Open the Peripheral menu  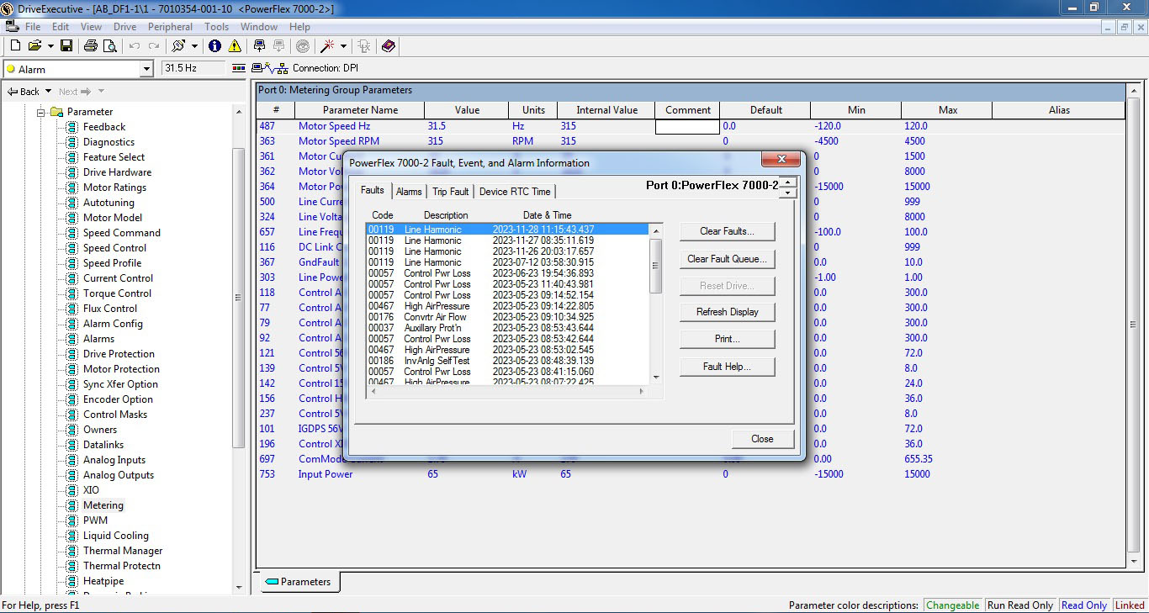(170, 27)
